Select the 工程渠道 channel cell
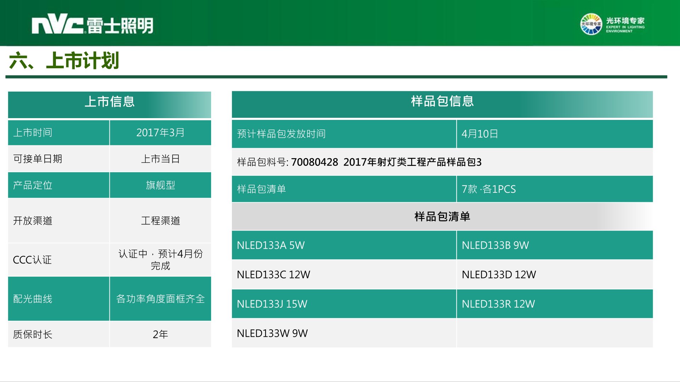680x382 pixels. [x=160, y=221]
